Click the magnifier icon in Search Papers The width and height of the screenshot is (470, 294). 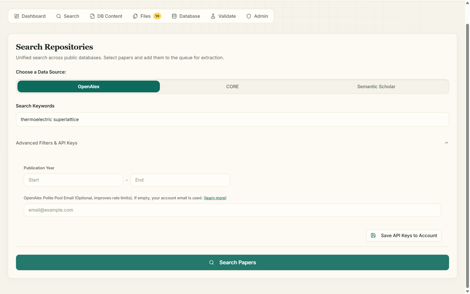(212, 262)
